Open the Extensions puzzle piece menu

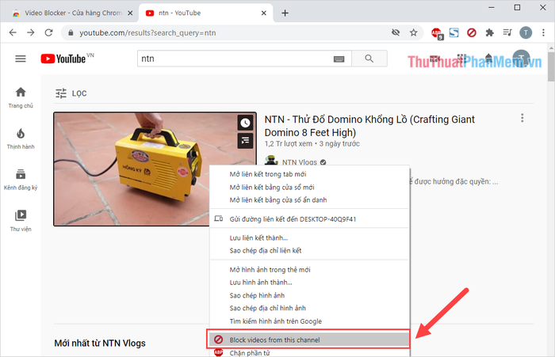(x=489, y=33)
